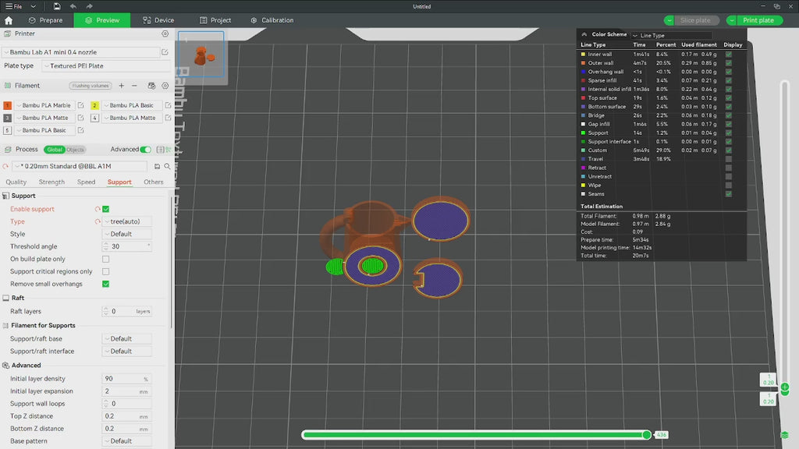Open printer settings gear icon

click(x=165, y=34)
